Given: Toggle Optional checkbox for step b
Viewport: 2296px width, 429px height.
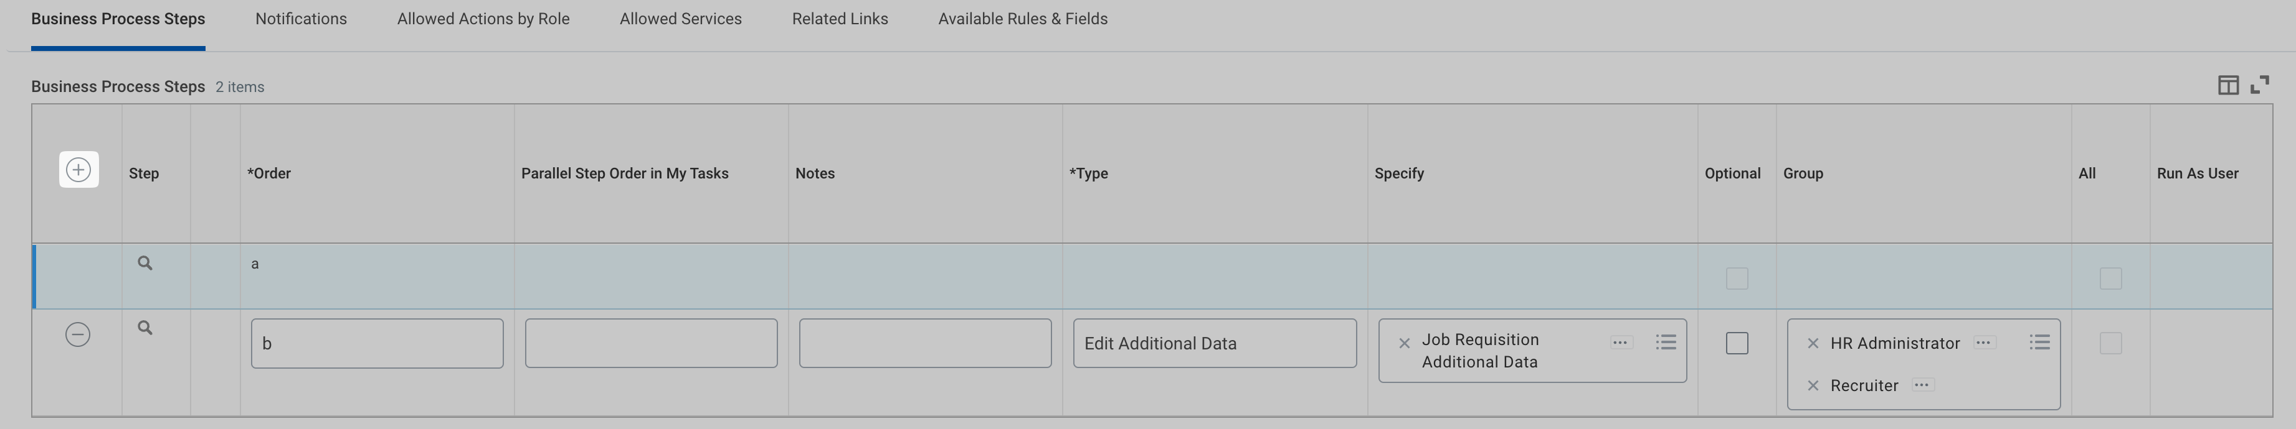Looking at the screenshot, I should (1736, 344).
